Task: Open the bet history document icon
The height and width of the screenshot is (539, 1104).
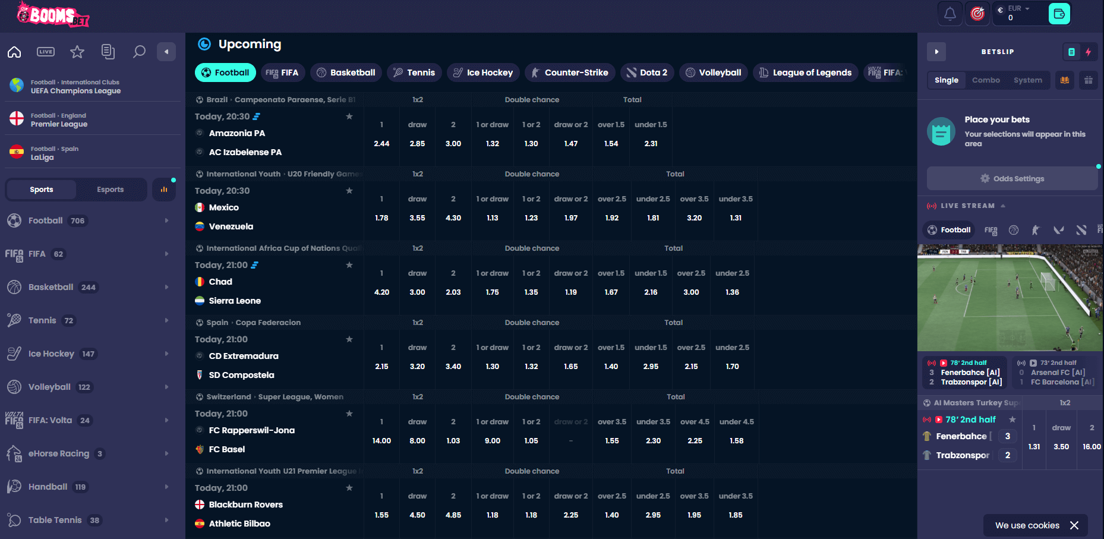Action: (108, 52)
